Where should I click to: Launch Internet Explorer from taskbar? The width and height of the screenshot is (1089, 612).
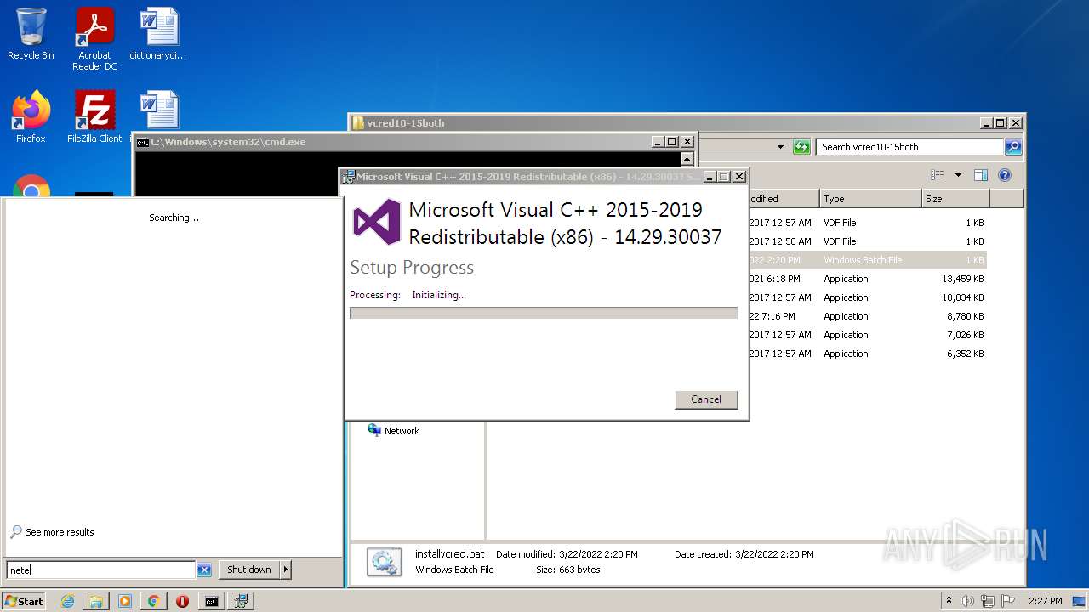pos(67,601)
